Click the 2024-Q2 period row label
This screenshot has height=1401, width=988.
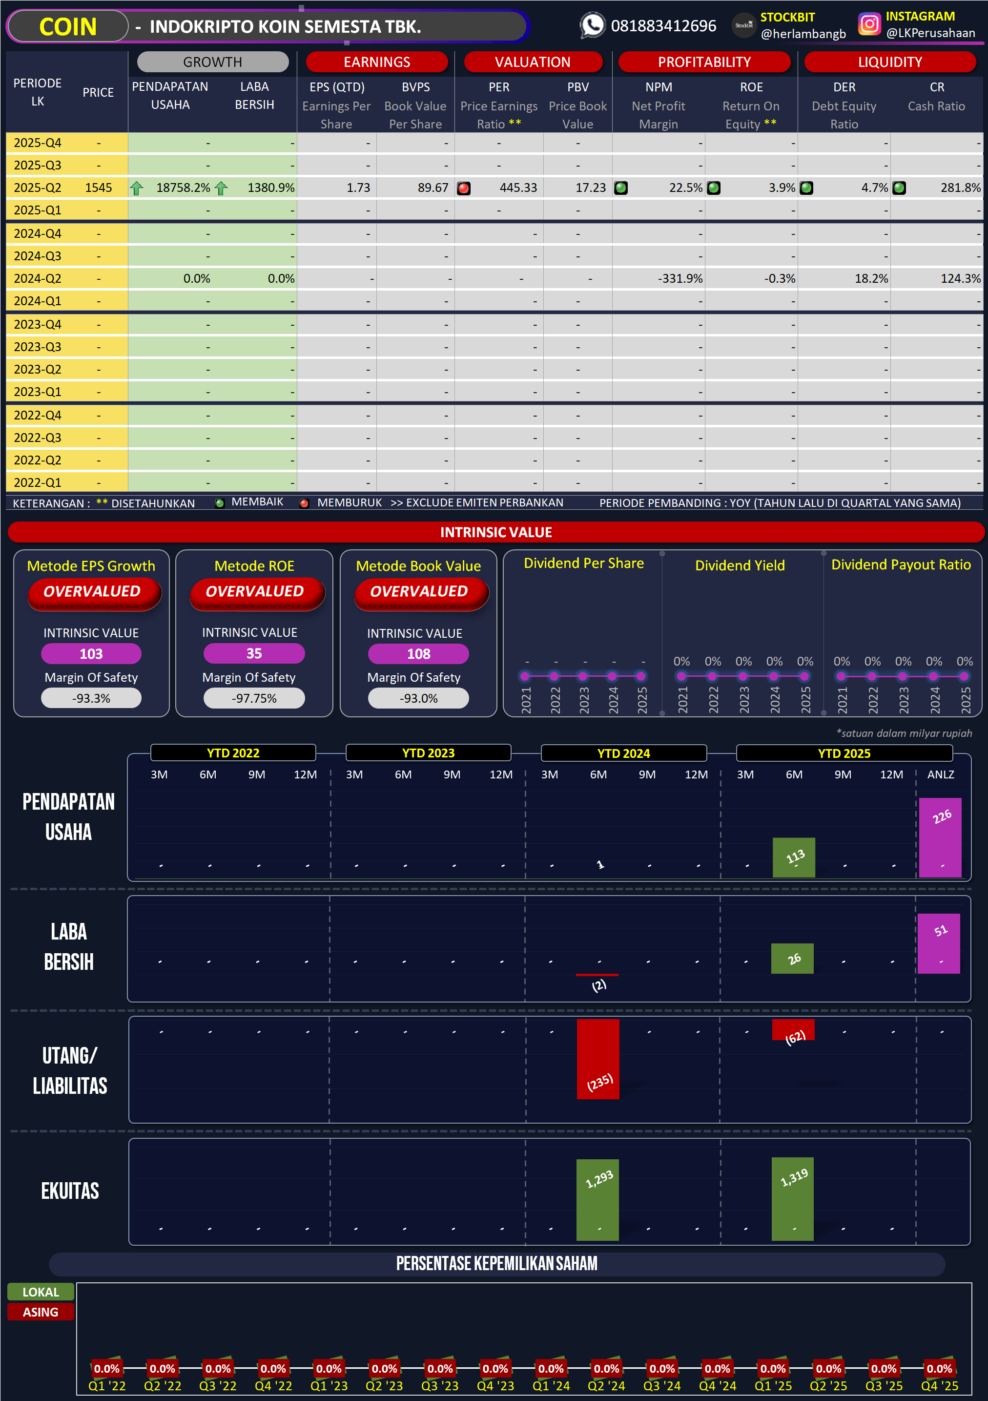[x=38, y=279]
